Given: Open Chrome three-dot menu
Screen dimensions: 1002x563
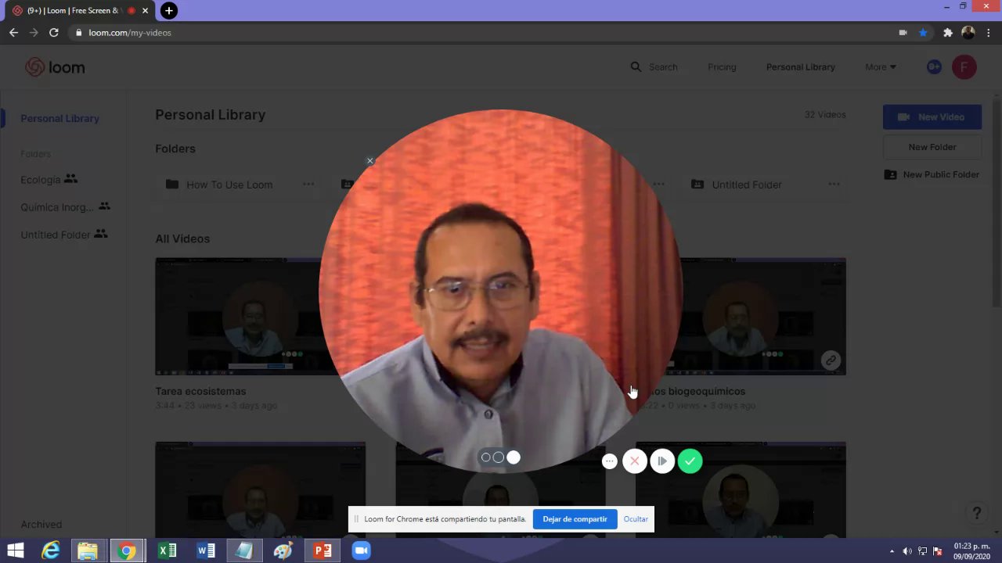Looking at the screenshot, I should click(x=989, y=33).
